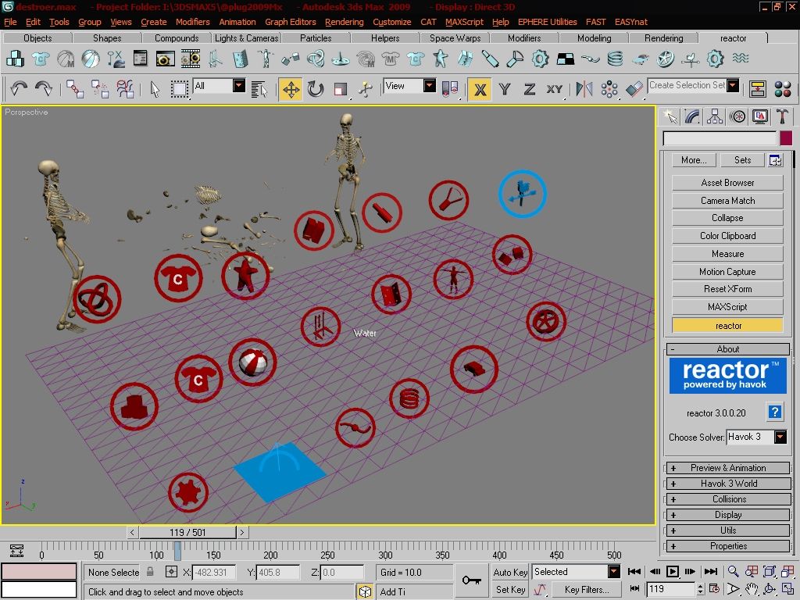Open the Material Editor spheres icon

[783, 89]
